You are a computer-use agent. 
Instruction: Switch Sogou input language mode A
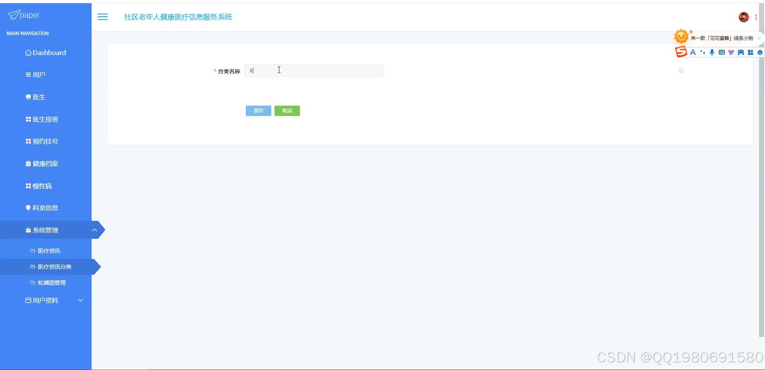693,52
